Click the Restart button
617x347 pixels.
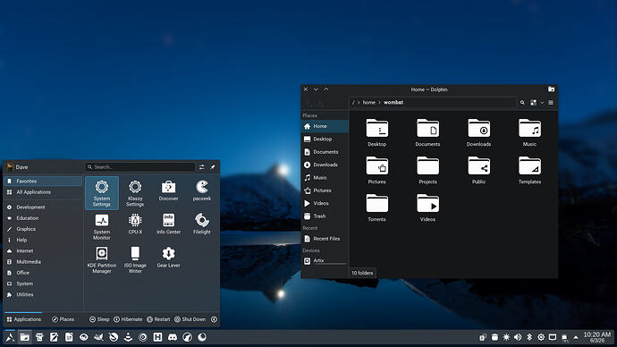158,319
